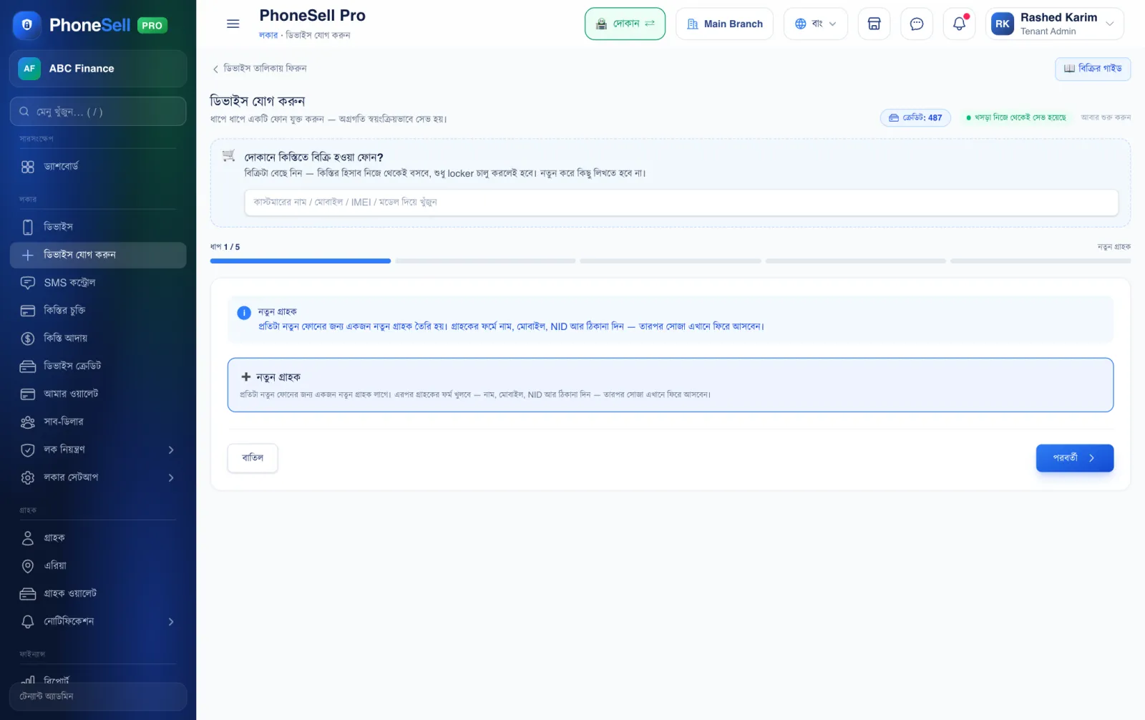Click the গ্রাহক person icon
The image size is (1145, 720).
pos(28,538)
